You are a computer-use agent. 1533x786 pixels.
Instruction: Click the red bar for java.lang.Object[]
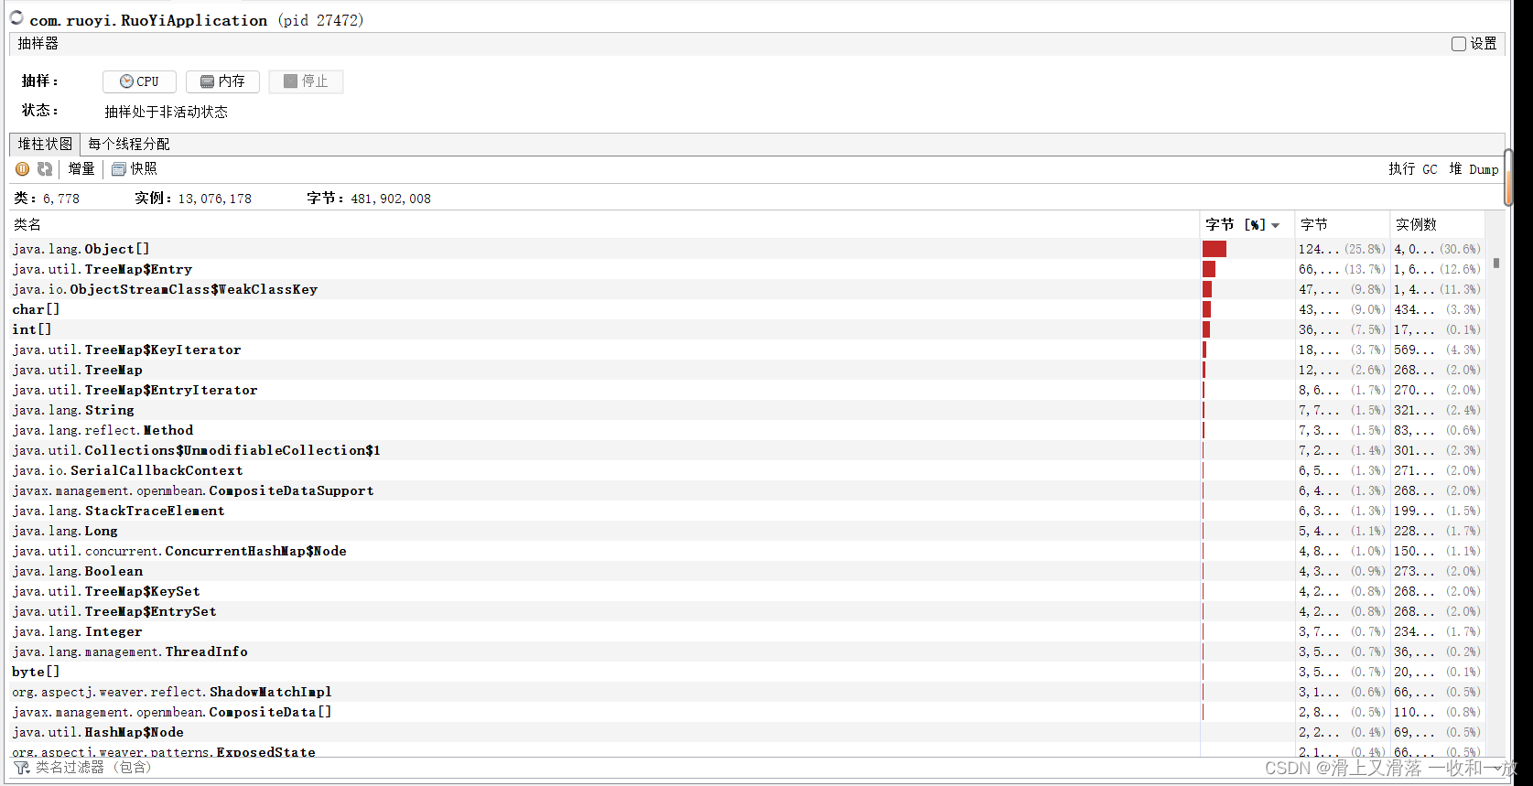coord(1215,249)
